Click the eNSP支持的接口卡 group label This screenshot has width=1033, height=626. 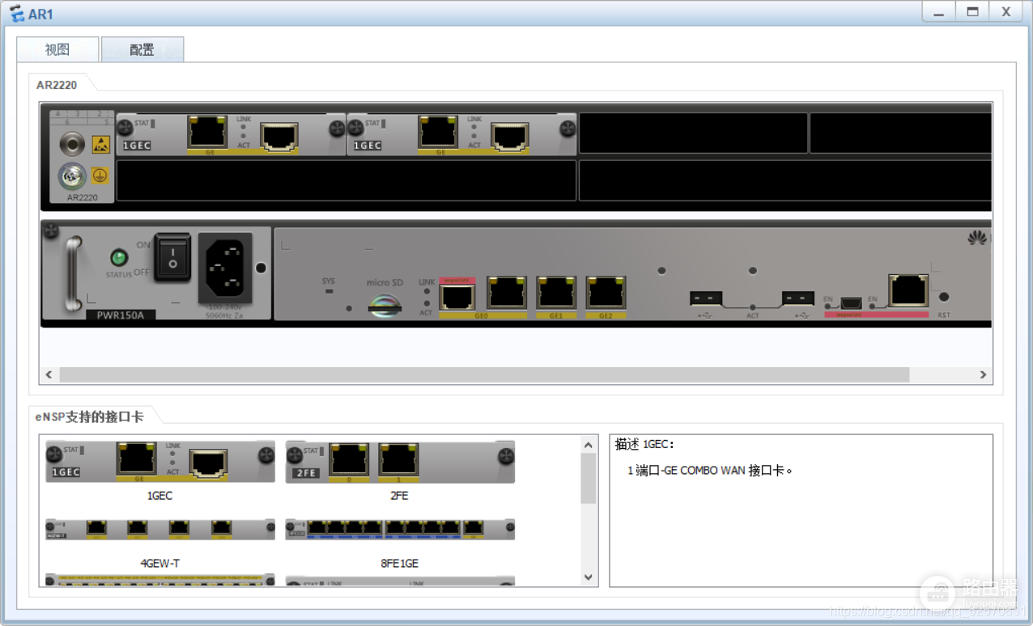[90, 417]
